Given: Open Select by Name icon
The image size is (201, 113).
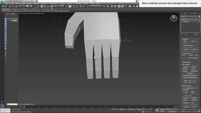Looking at the screenshot, I should click(x=31, y=6).
